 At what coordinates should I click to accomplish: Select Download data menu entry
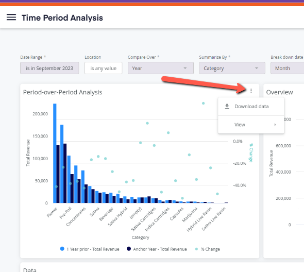(251, 107)
